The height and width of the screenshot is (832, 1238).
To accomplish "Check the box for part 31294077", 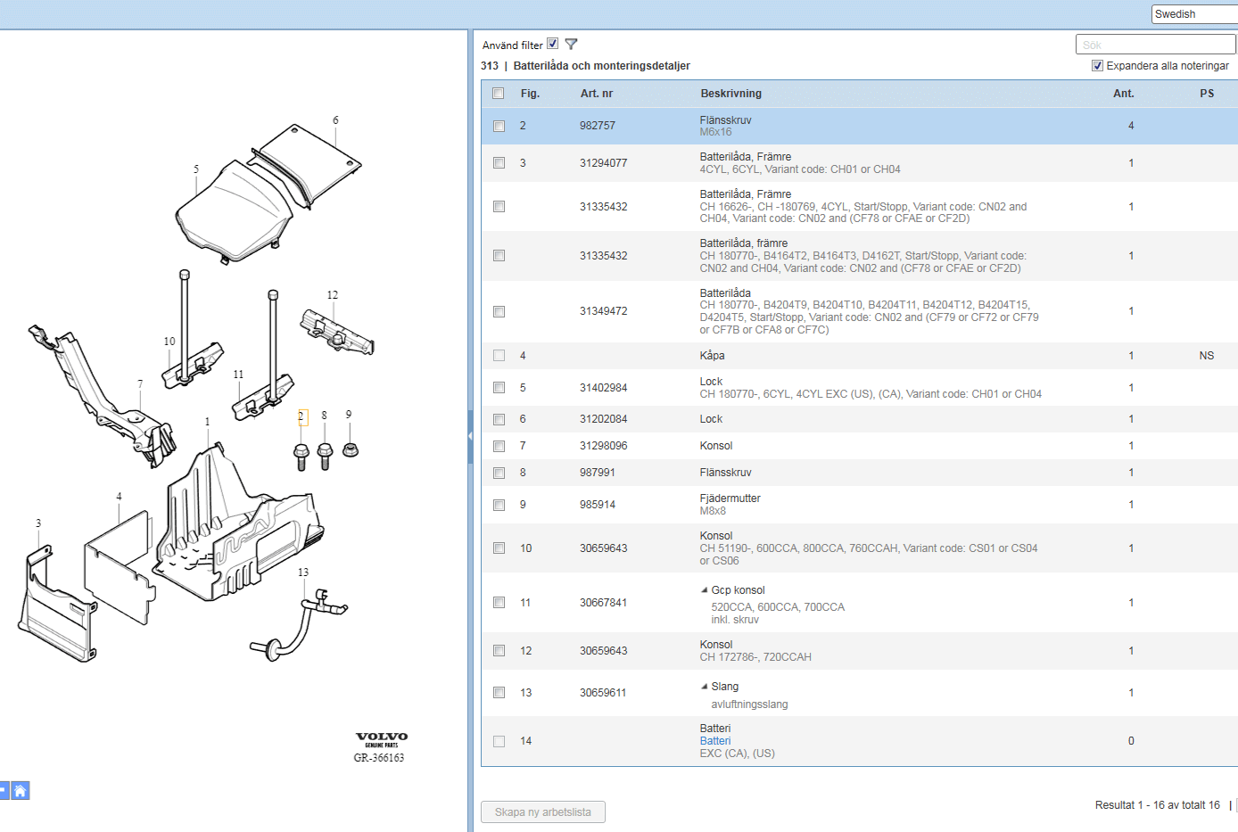I will 499,163.
